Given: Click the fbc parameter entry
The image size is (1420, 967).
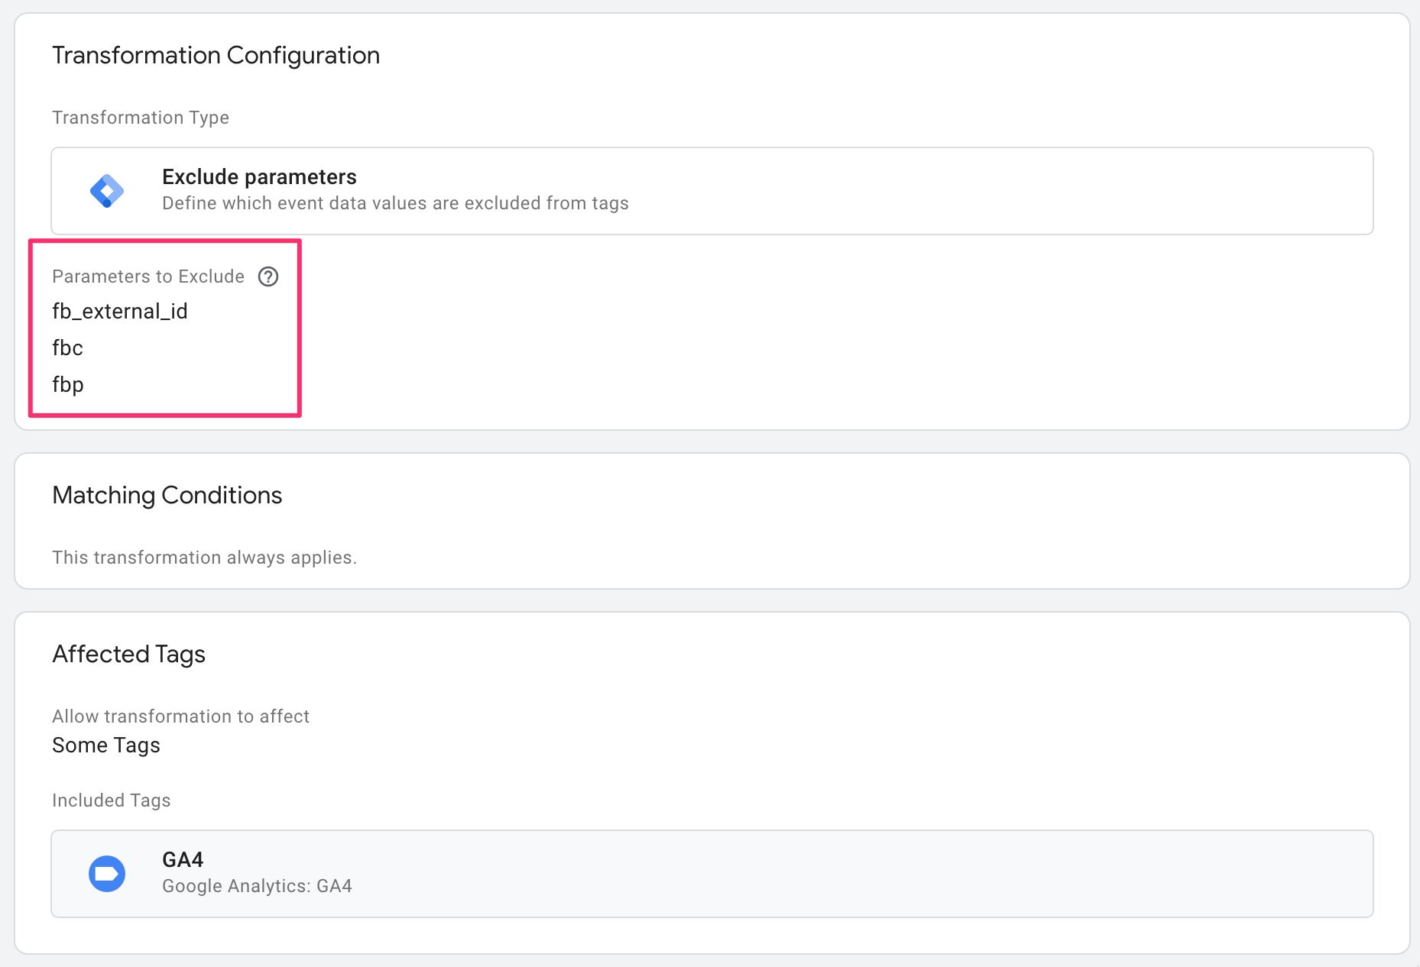Looking at the screenshot, I should (x=67, y=348).
